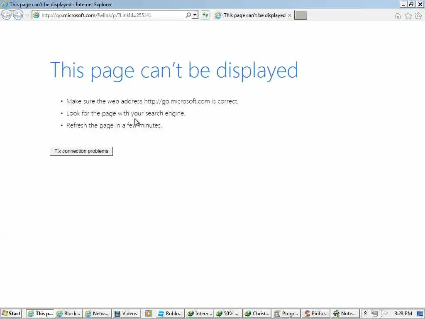The width and height of the screenshot is (425, 319).
Task: Open a new tab with the blank tab button
Action: pos(300,15)
